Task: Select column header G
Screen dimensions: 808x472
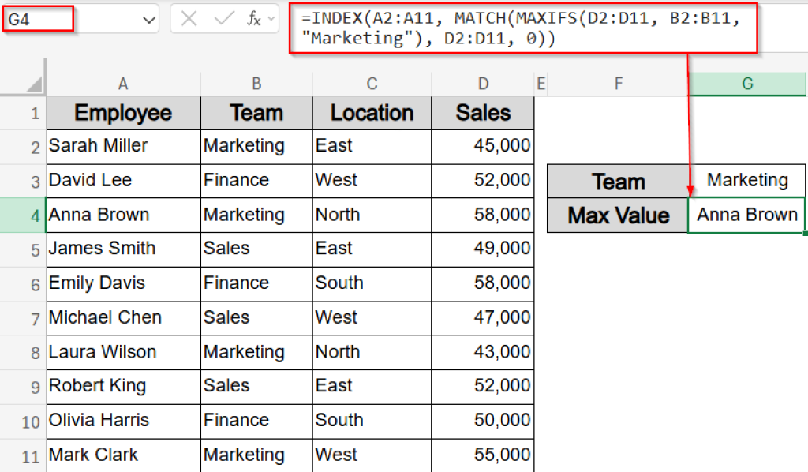Action: (x=746, y=81)
